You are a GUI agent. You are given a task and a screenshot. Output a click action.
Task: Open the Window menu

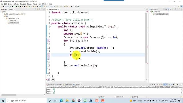point(45,4)
